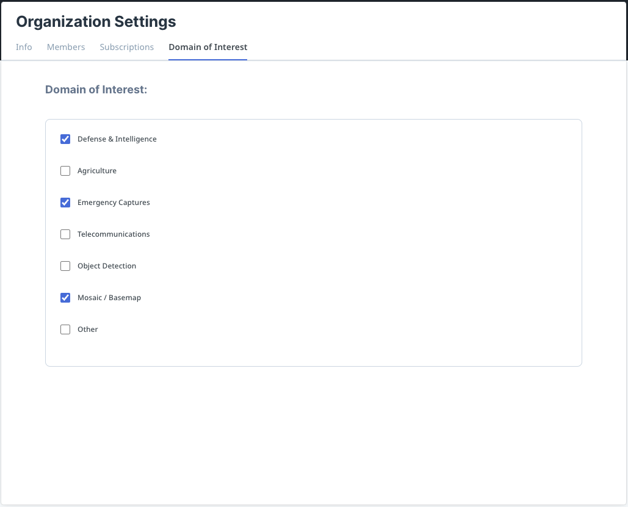Uncheck the Emergency Captures checkbox
Screen dimensions: 628x507
(65, 203)
